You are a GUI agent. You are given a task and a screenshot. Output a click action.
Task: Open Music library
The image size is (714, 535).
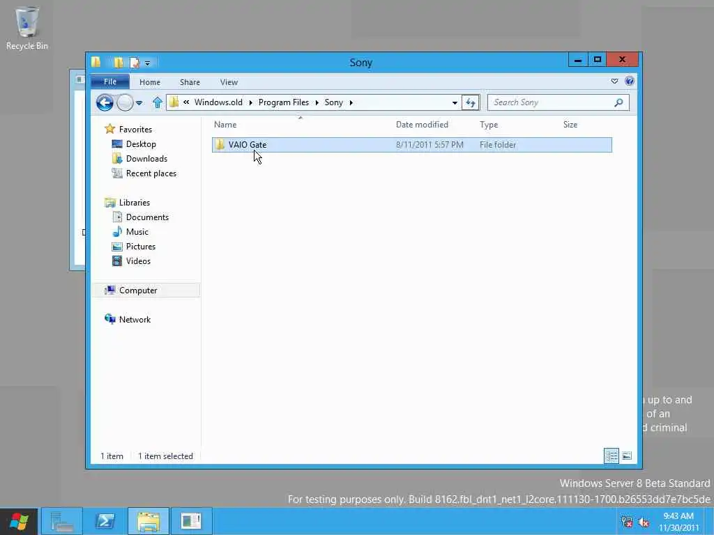137,231
